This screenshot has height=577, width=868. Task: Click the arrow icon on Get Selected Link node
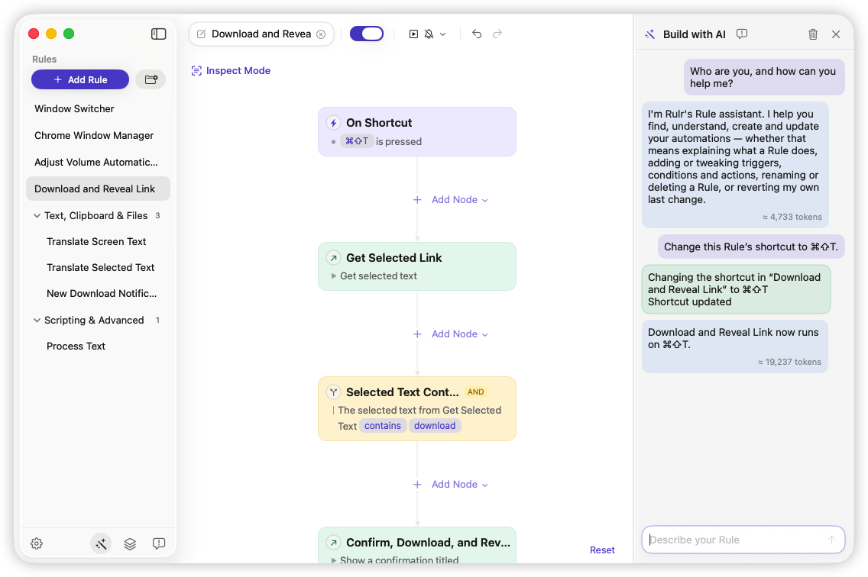click(333, 258)
